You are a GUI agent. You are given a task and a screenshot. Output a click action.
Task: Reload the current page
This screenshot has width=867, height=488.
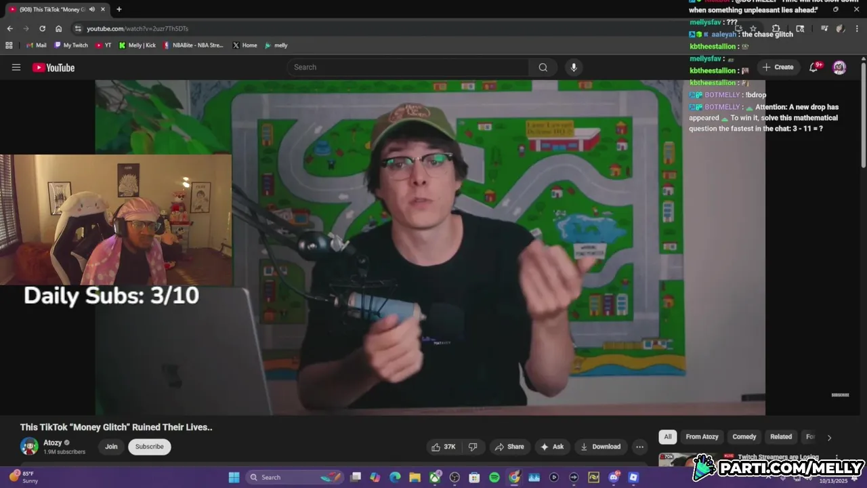42,28
